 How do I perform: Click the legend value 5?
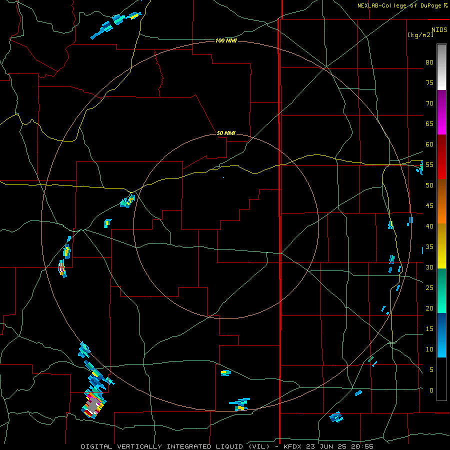(x=431, y=369)
